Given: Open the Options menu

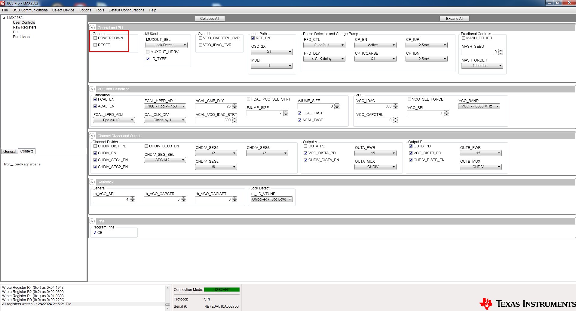Looking at the screenshot, I should click(x=85, y=10).
